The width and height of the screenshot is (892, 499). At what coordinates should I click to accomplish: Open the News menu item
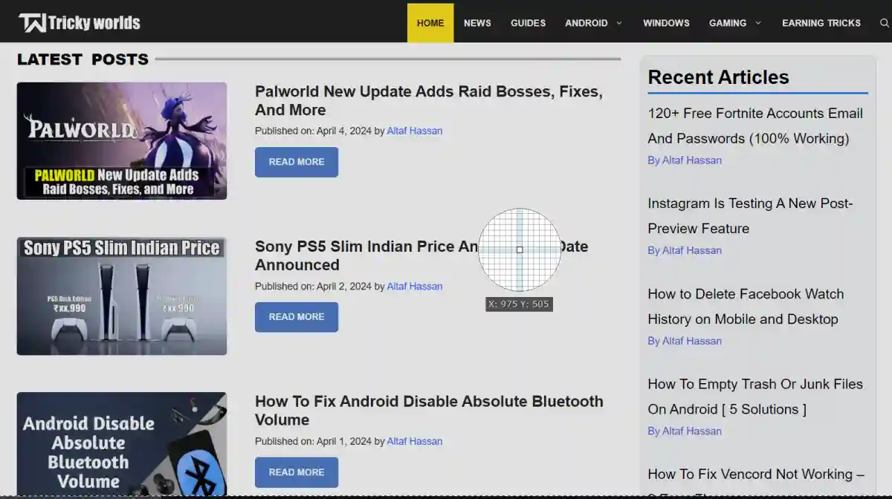(477, 23)
